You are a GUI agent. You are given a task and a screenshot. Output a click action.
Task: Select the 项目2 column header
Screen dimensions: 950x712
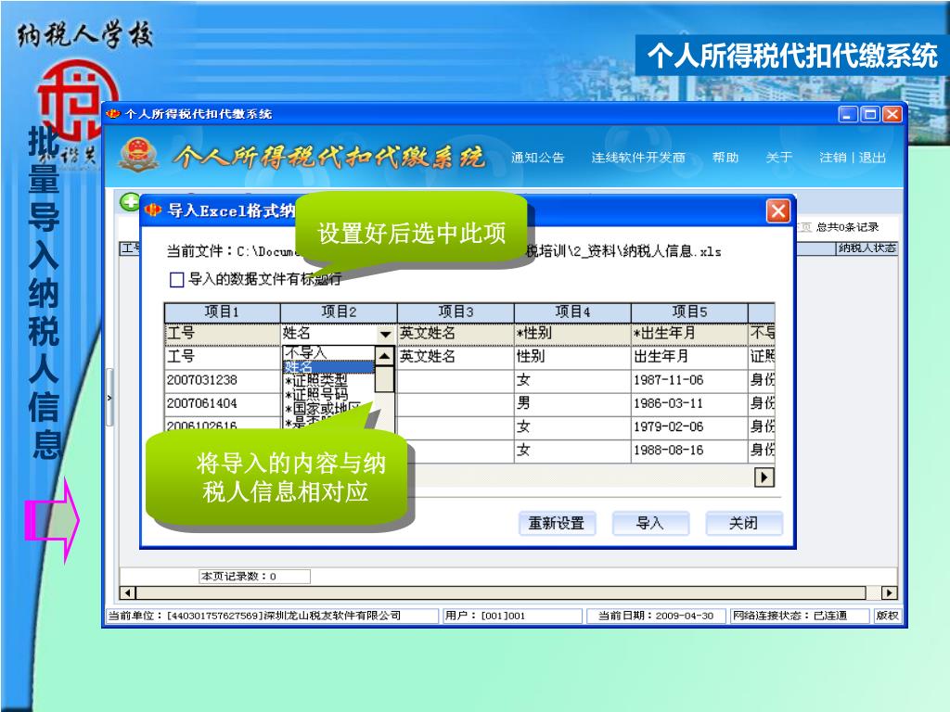(339, 312)
